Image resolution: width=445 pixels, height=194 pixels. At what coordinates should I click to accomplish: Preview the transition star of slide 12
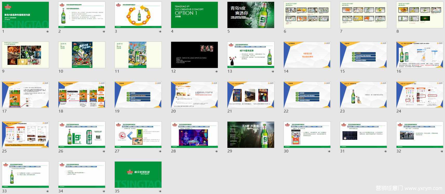[x=217, y=72]
